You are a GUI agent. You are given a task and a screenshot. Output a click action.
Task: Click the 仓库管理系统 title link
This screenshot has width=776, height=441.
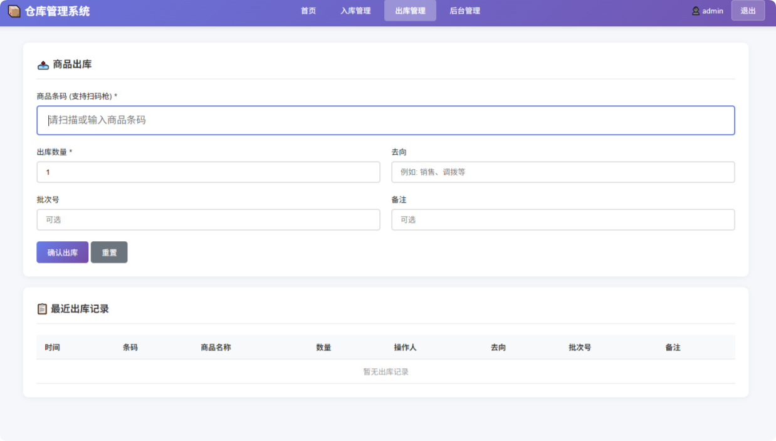coord(58,11)
